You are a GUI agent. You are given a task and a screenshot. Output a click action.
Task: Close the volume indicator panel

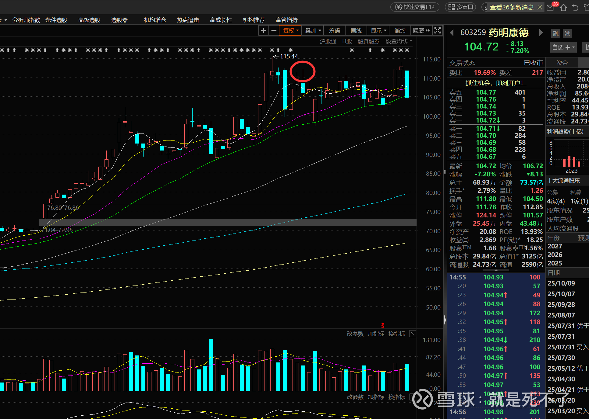click(413, 334)
